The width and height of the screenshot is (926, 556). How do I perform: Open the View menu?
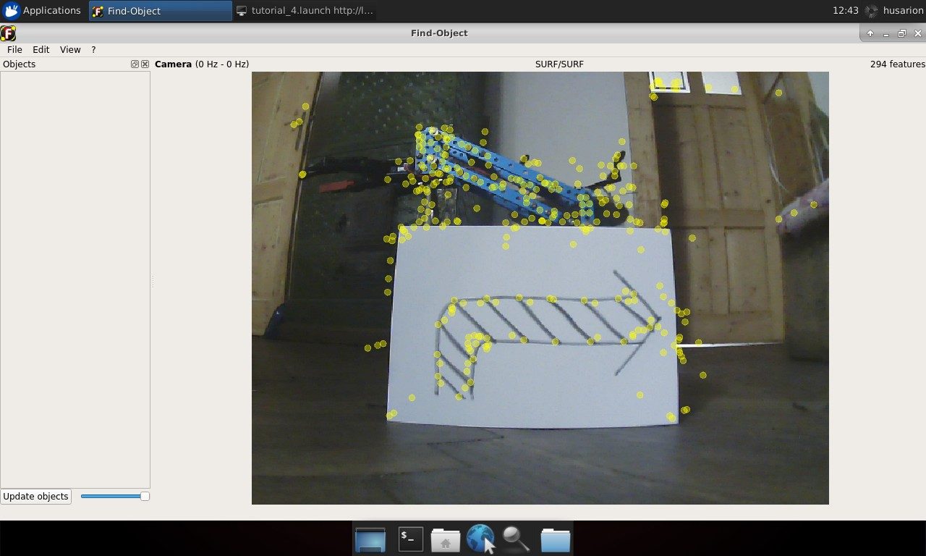tap(70, 49)
